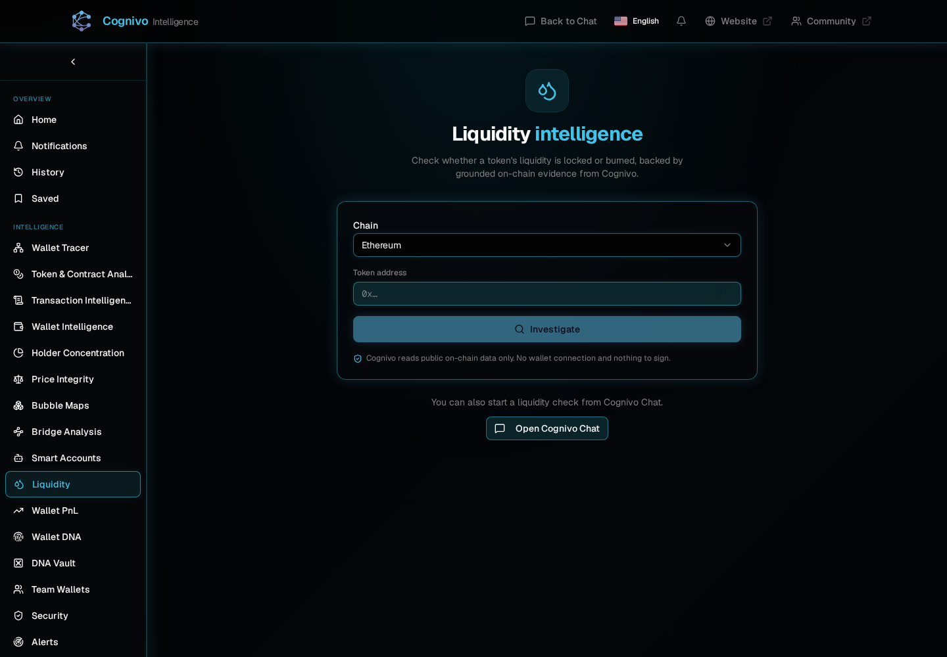This screenshot has height=657, width=947.
Task: Open History in sidebar
Action: [x=73, y=172]
